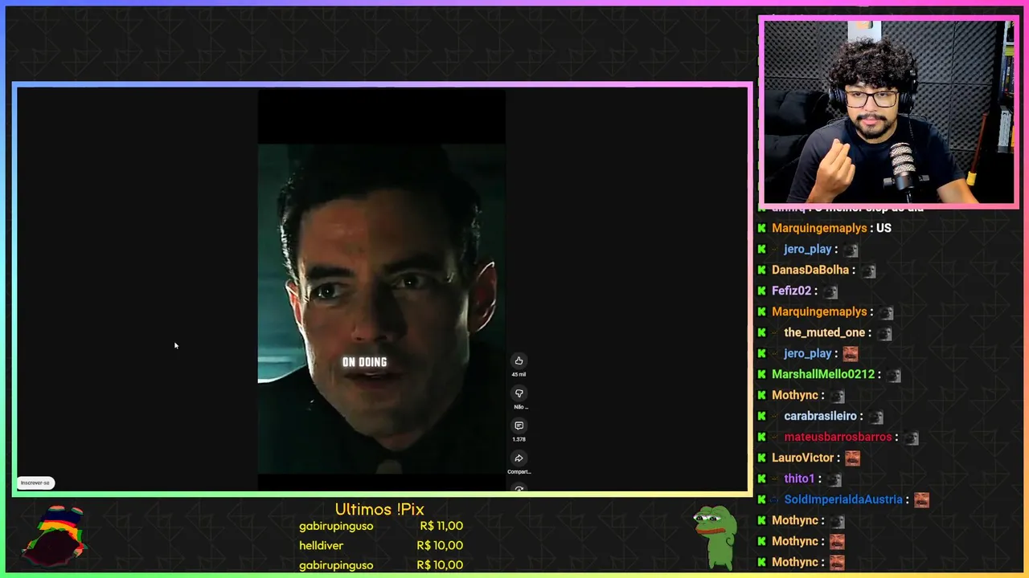Click the helldiver donor name in Pix list
The height and width of the screenshot is (578, 1029).
(322, 546)
